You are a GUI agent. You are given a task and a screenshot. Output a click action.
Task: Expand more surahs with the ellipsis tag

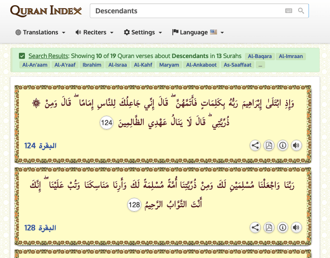point(260,65)
